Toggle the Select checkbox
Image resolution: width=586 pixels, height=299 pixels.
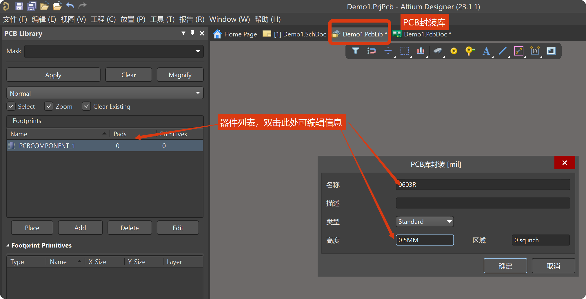click(11, 106)
